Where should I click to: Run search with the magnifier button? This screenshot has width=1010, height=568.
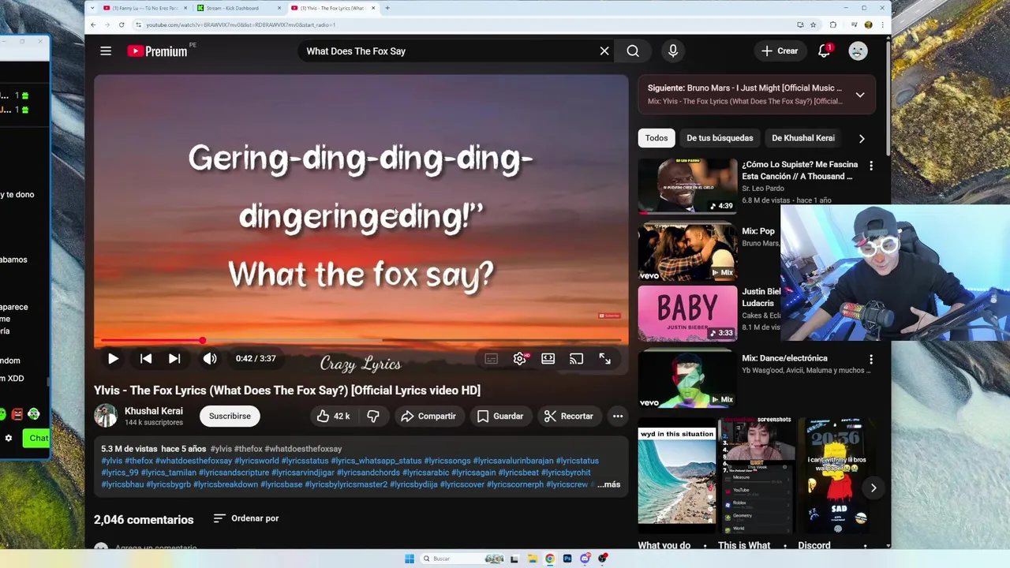coord(633,51)
